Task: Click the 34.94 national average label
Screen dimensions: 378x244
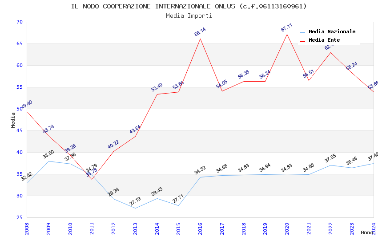Action: [265, 168]
